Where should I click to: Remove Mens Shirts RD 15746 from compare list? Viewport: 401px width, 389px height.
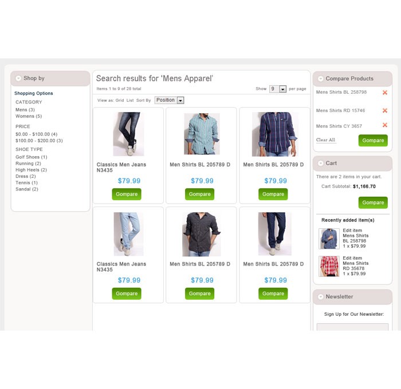pyautogui.click(x=384, y=110)
